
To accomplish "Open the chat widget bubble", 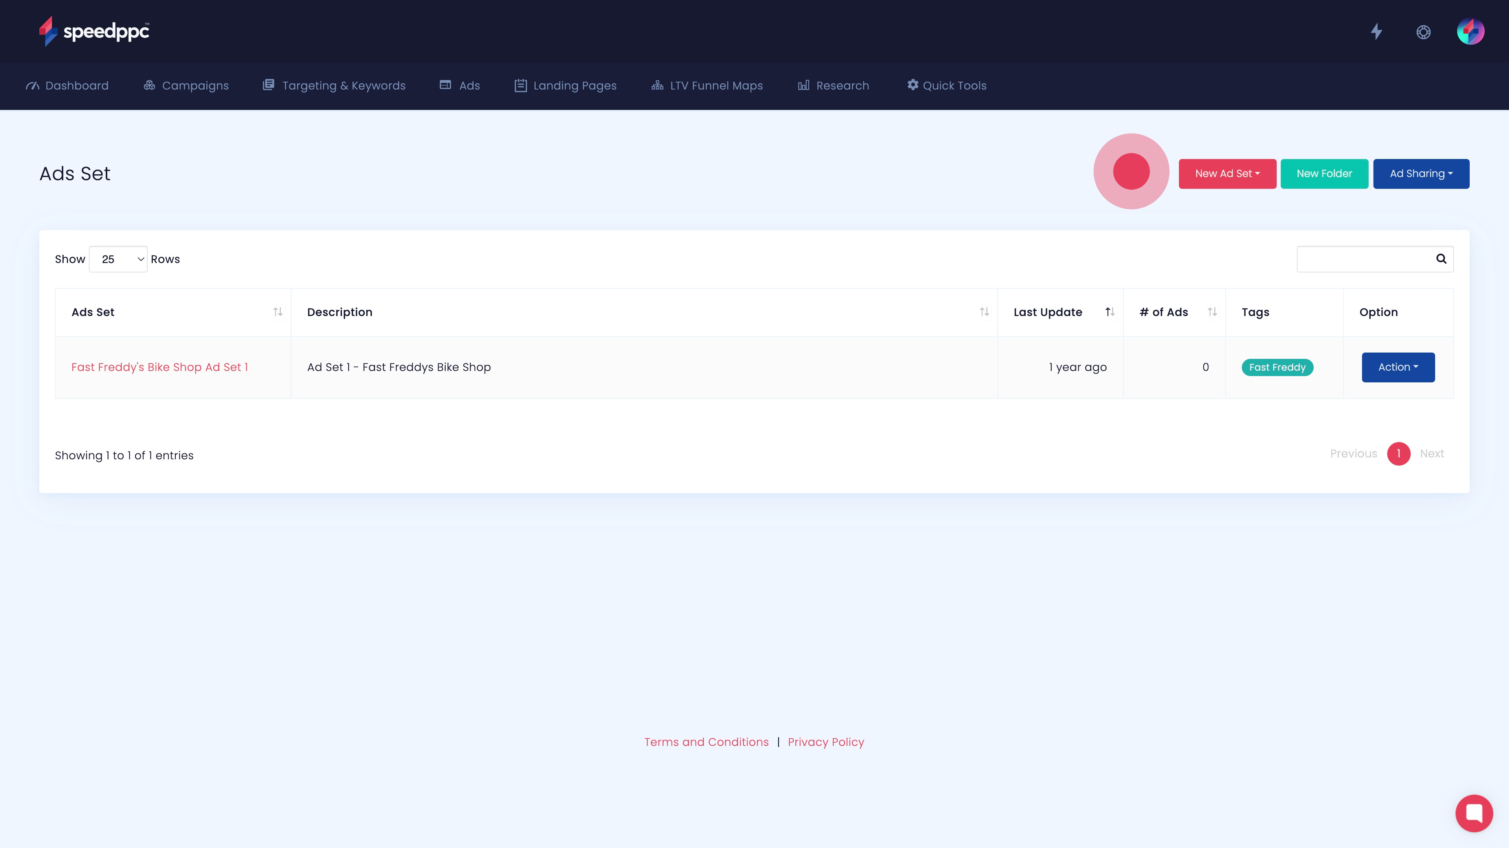I will 1474,813.
